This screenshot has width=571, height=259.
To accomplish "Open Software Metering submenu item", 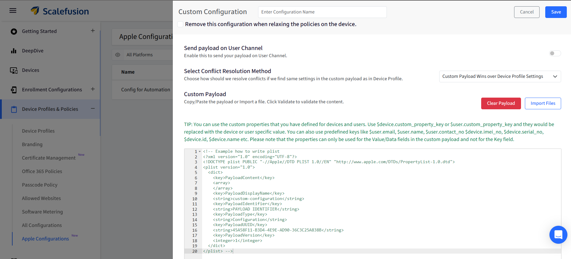I will 42,212.
